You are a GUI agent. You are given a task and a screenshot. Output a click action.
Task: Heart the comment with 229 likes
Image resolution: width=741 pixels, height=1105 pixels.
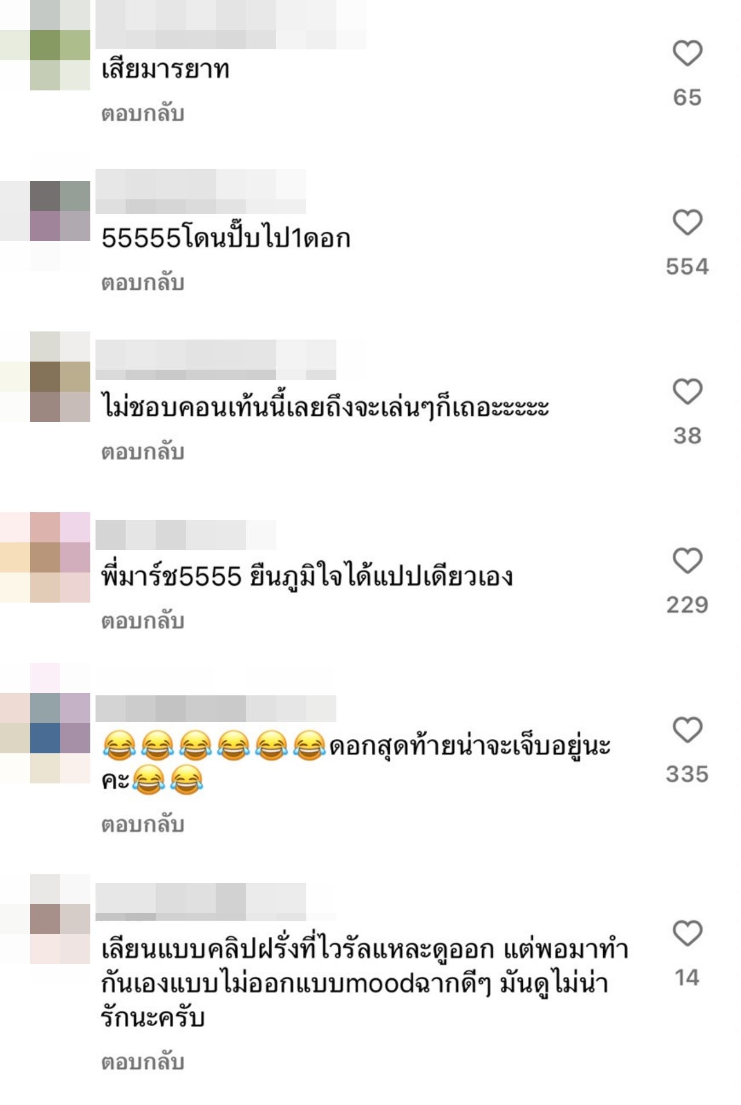[x=687, y=561]
